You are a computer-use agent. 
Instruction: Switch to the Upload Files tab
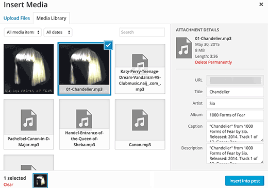16,18
